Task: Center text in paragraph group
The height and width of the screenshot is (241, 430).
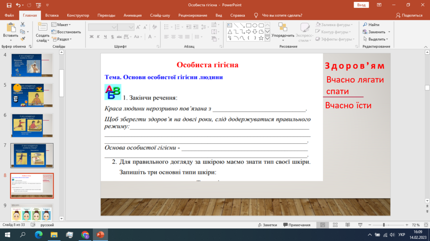Action: tap(173, 37)
